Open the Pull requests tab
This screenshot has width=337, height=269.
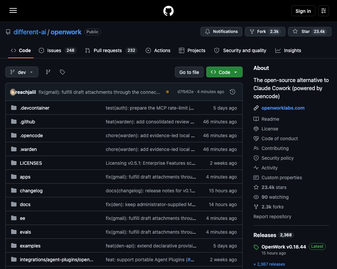111,50
